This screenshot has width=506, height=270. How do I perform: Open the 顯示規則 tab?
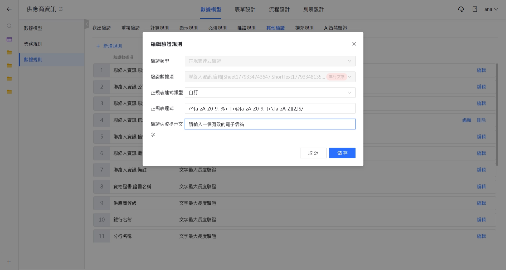188,28
